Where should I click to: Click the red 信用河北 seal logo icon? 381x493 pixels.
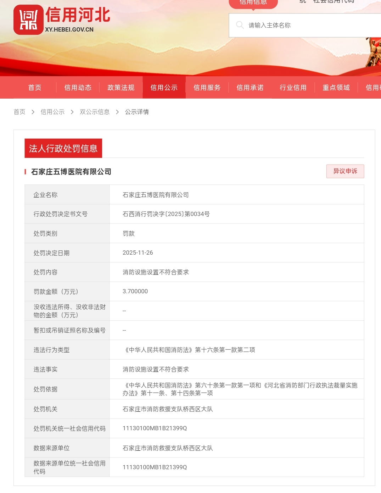pos(28,20)
